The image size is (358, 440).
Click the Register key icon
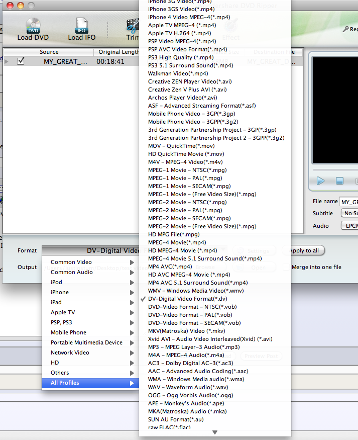(x=345, y=29)
